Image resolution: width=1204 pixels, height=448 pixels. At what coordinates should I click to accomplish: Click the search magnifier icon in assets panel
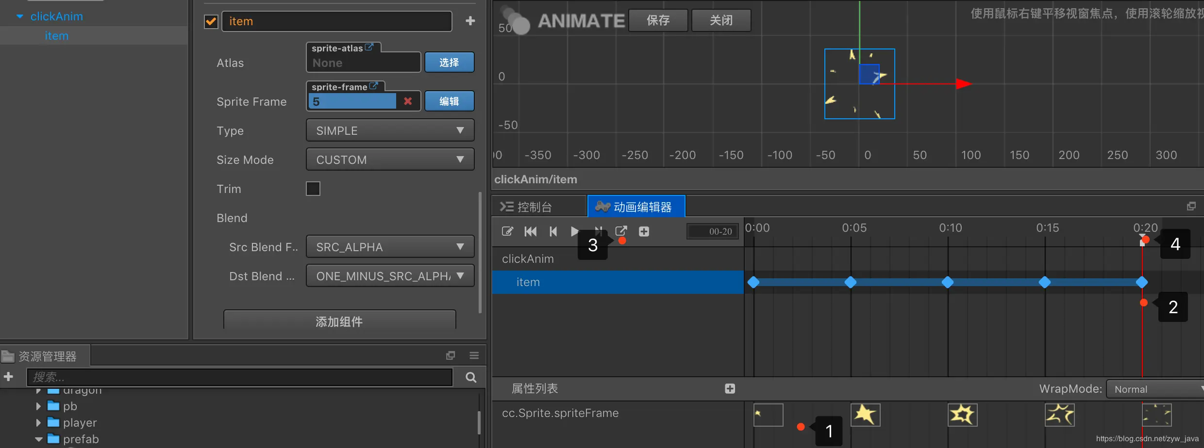471,377
